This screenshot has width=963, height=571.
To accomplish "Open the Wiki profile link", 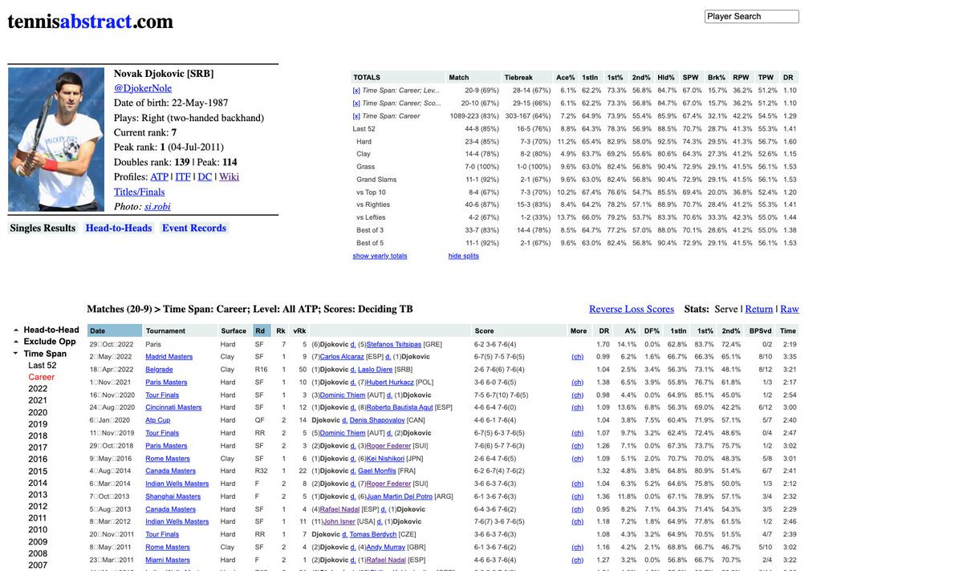I will pyautogui.click(x=229, y=176).
